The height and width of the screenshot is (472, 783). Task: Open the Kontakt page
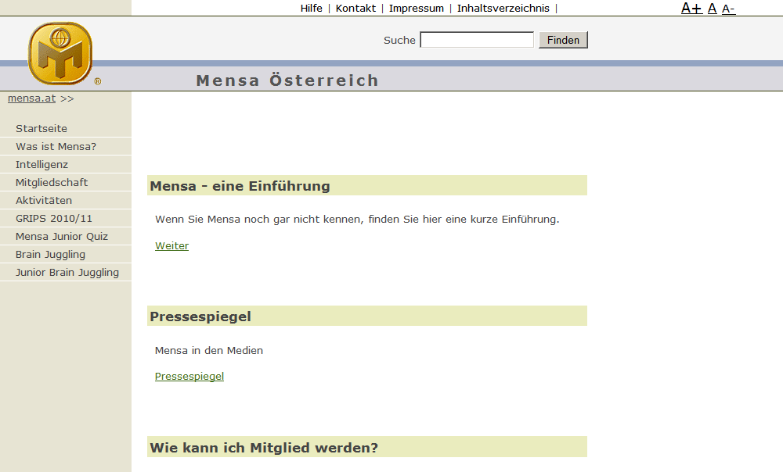(355, 8)
